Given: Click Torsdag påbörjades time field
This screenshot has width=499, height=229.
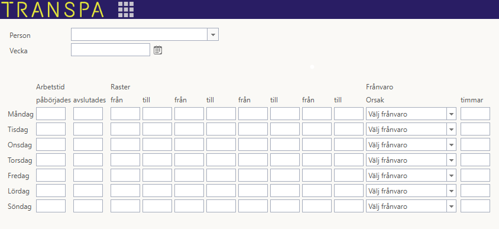Looking at the screenshot, I should [51, 160].
